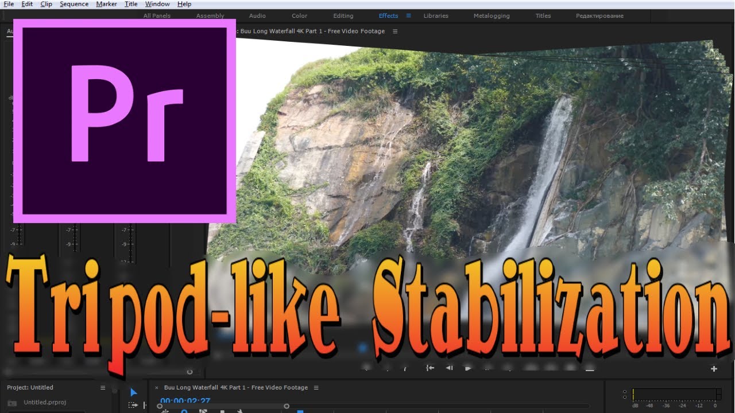
Task: Select the Project: Untitled panel tab
Action: pyautogui.click(x=30, y=388)
